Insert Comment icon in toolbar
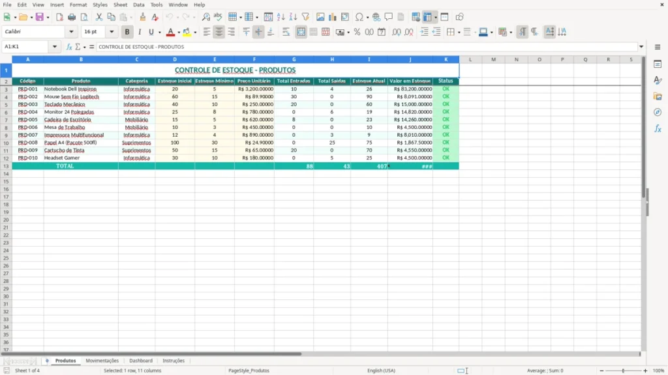The image size is (668, 375). pos(389,17)
